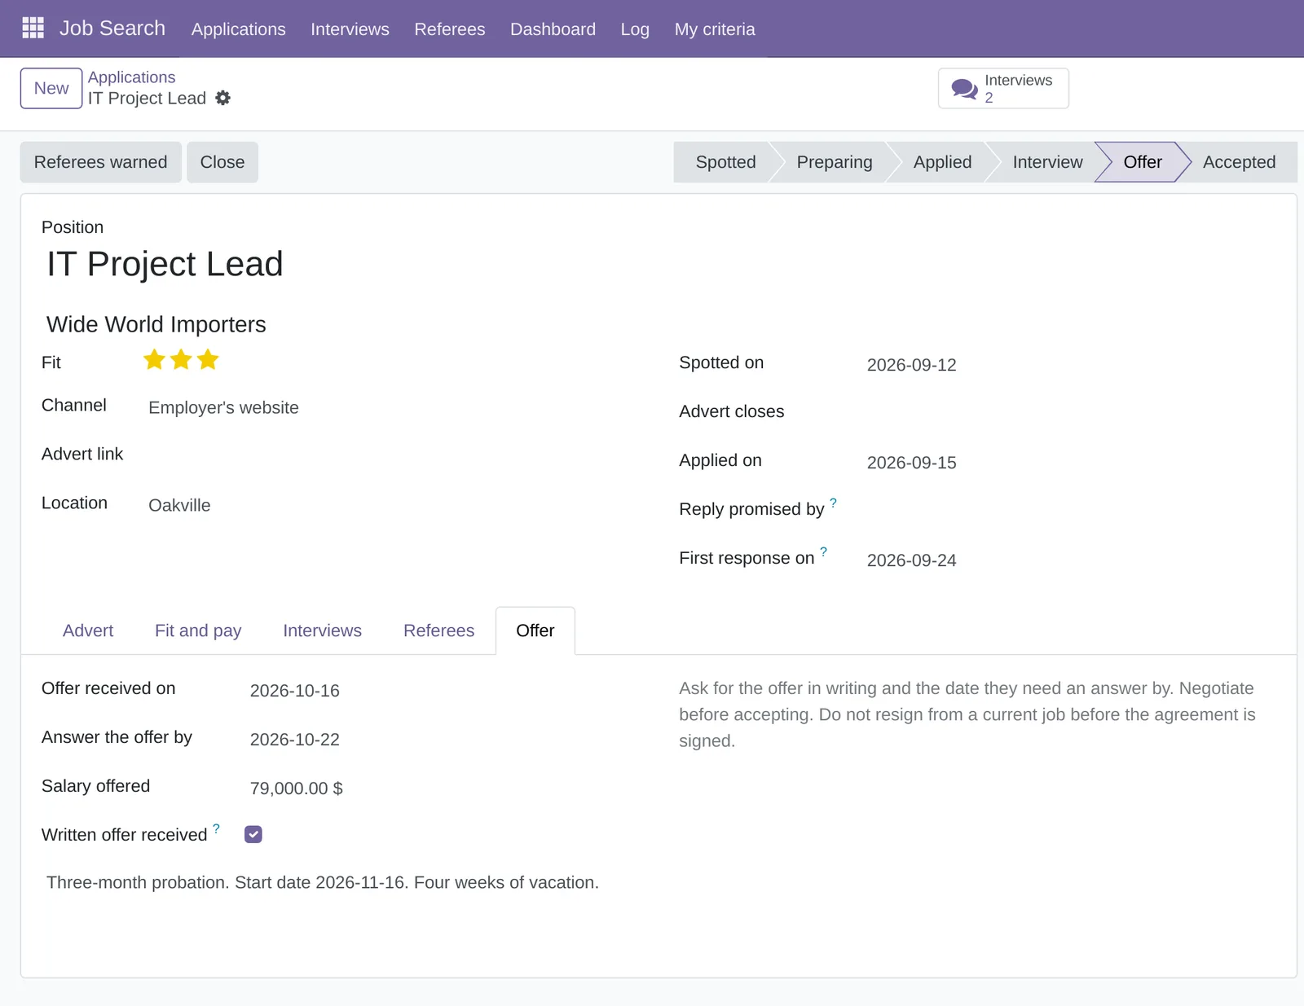Click the gear icon beside IT Project Lead
This screenshot has width=1304, height=1006.
(x=222, y=98)
